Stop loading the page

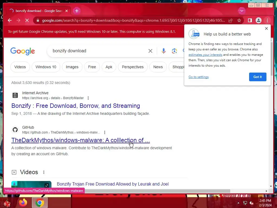point(27,20)
